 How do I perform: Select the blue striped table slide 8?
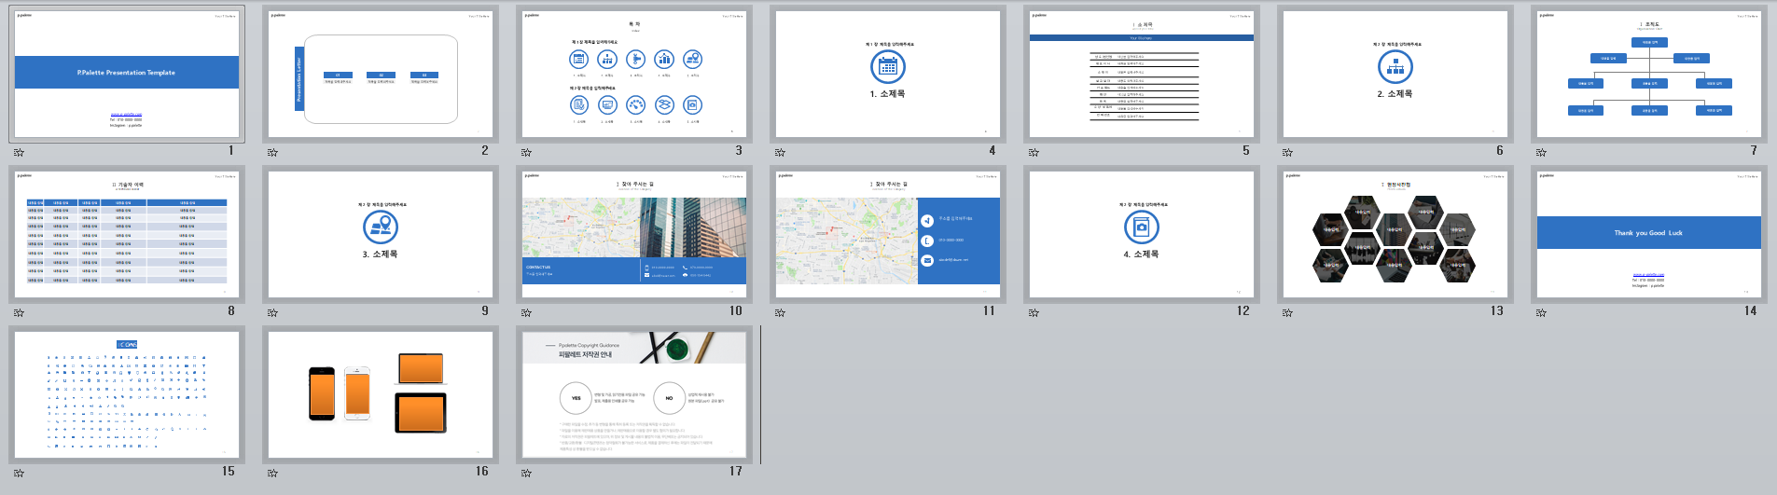point(127,234)
